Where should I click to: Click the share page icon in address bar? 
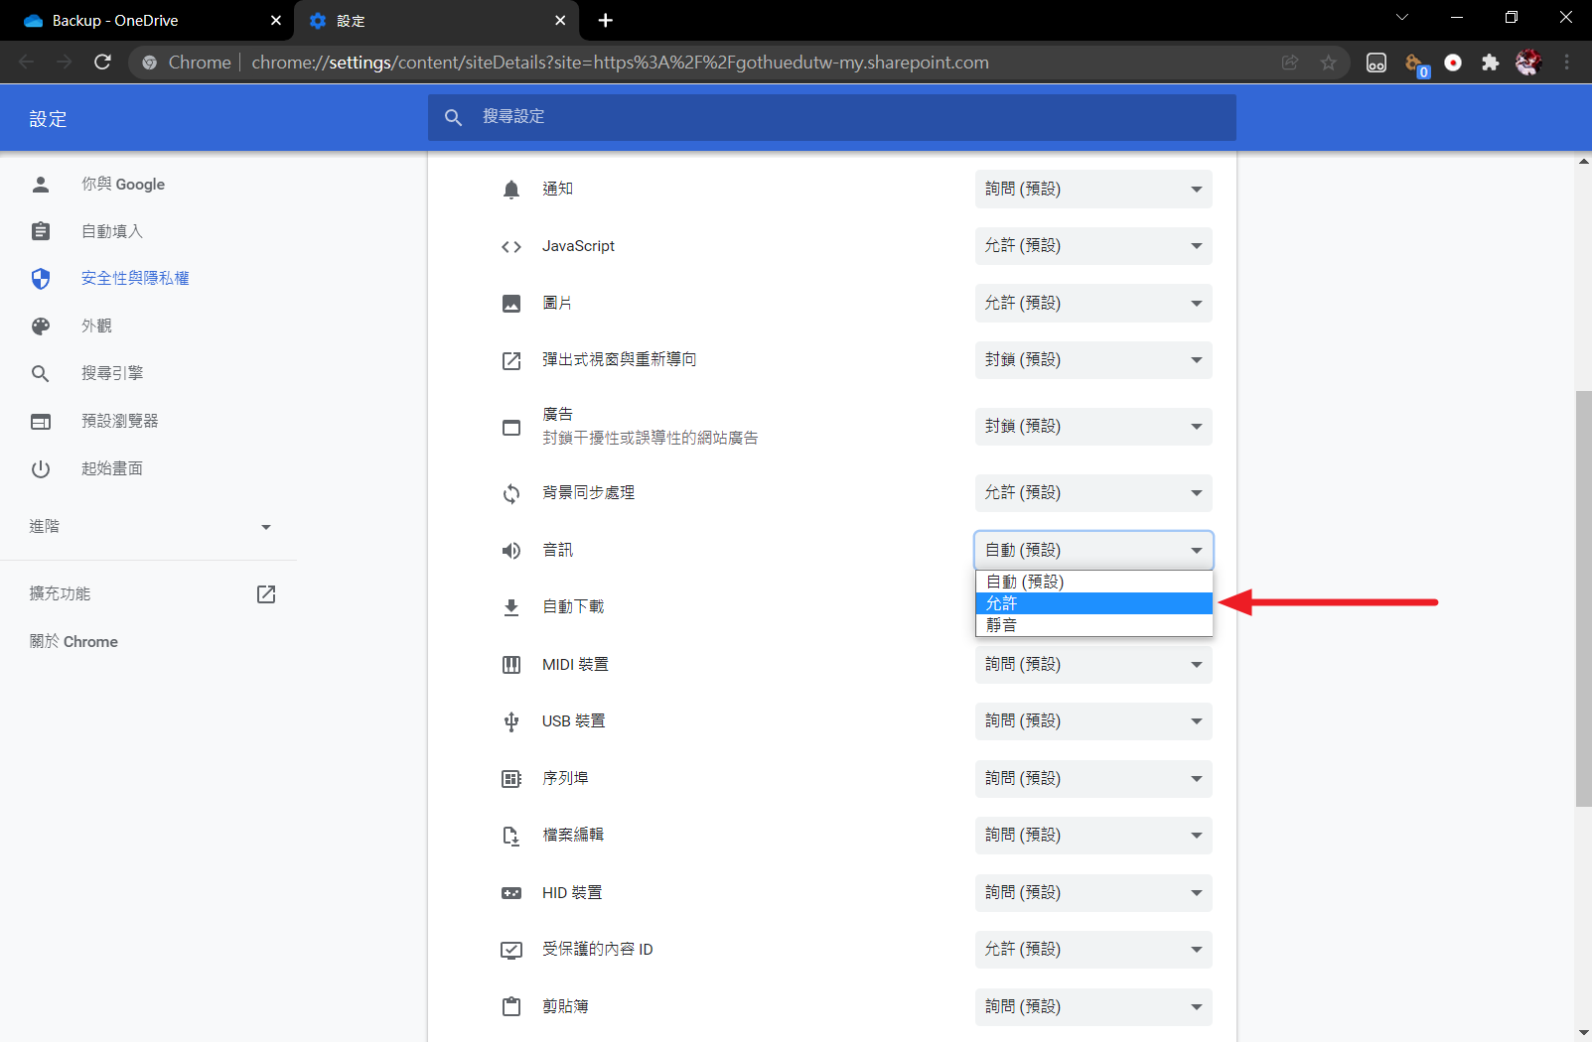pos(1290,63)
